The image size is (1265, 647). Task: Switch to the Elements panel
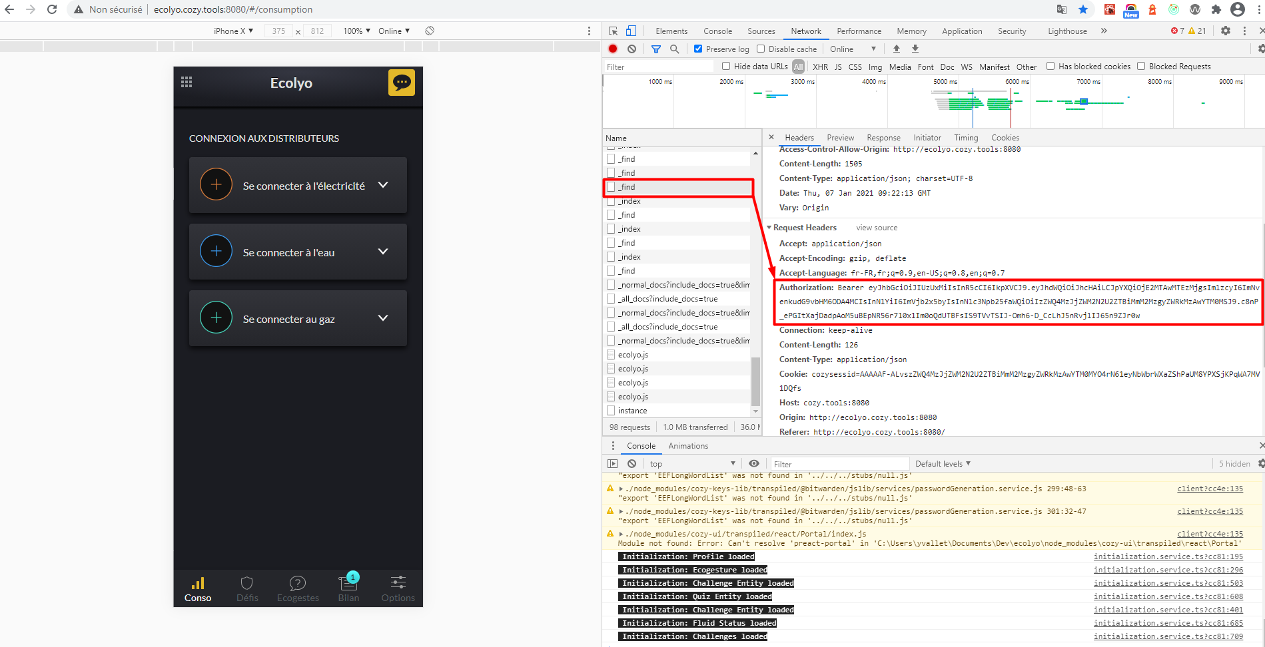tap(671, 31)
